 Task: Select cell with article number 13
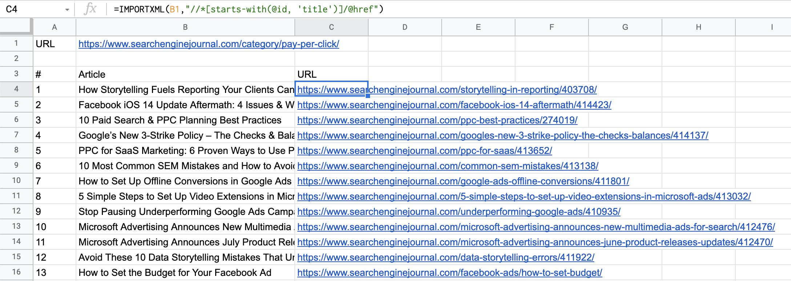pos(55,272)
